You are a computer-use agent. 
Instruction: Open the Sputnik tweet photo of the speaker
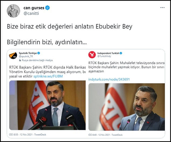[x=47, y=105]
